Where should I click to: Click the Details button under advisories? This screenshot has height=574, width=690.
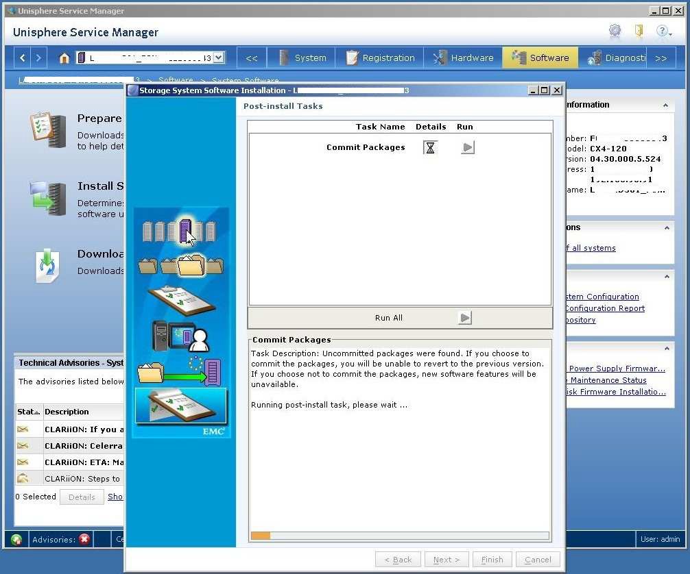coord(82,497)
